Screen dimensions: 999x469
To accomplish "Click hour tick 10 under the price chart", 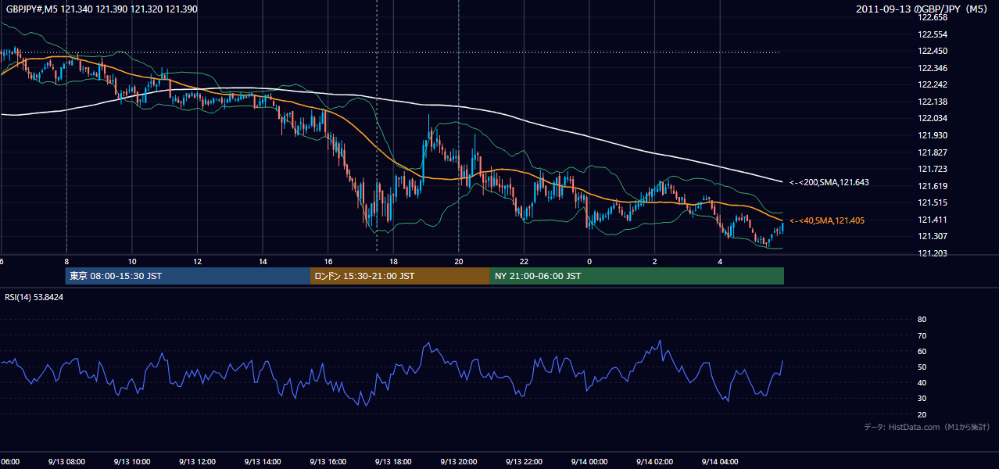I will tap(132, 261).
